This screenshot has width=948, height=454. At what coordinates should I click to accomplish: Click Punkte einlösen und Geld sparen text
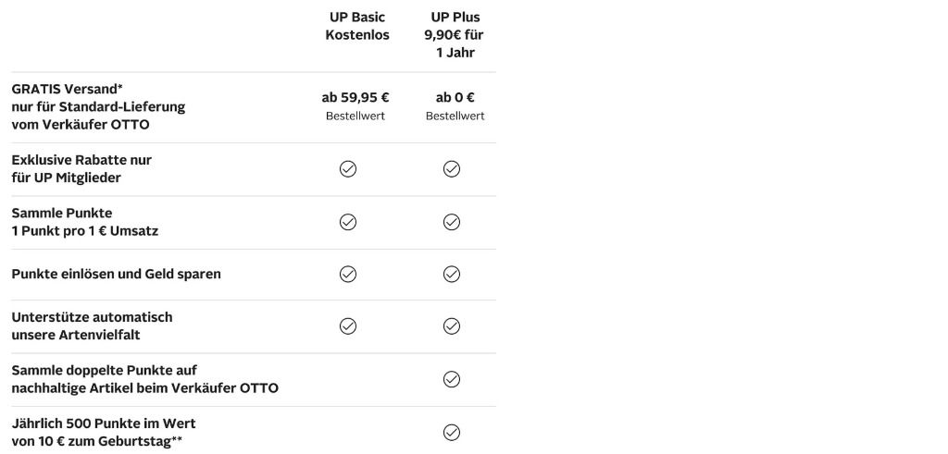tap(116, 274)
